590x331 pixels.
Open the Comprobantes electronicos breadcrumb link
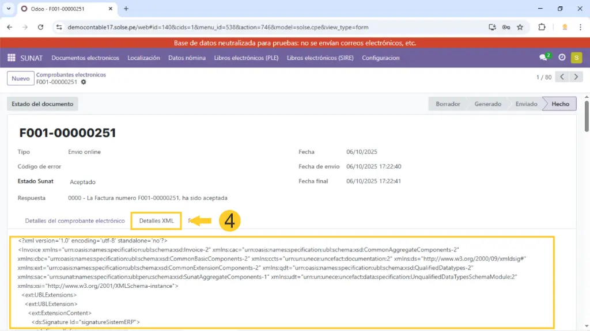pos(71,75)
